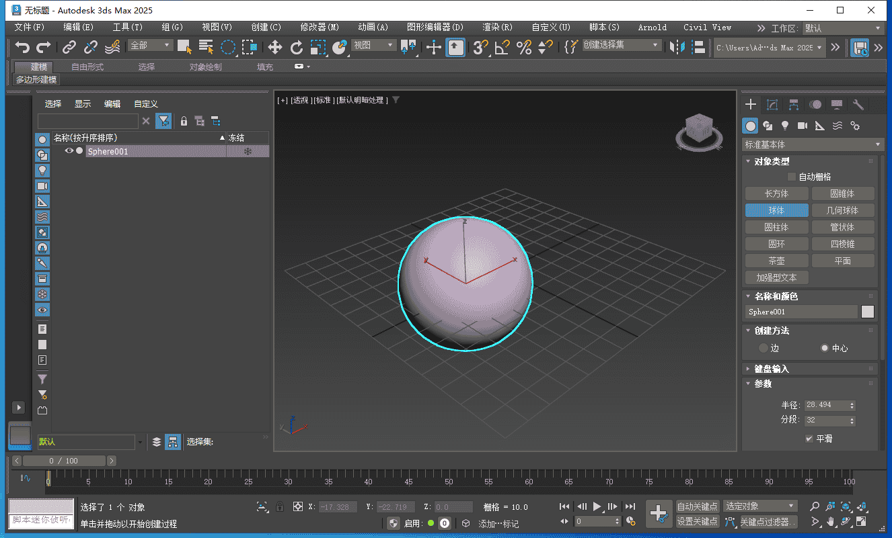The width and height of the screenshot is (892, 538).
Task: Select the Select and Move tool
Action: pos(274,47)
